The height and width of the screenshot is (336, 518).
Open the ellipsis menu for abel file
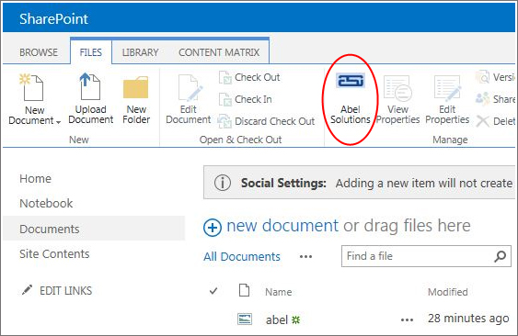[x=407, y=319]
